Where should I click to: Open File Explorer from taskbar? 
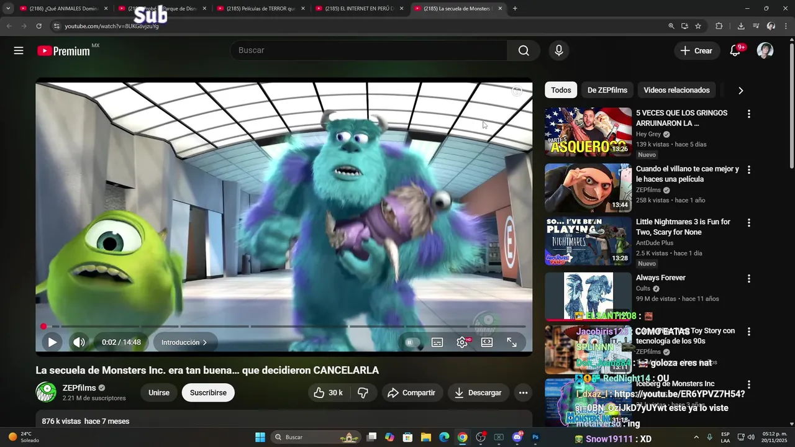pos(426,437)
